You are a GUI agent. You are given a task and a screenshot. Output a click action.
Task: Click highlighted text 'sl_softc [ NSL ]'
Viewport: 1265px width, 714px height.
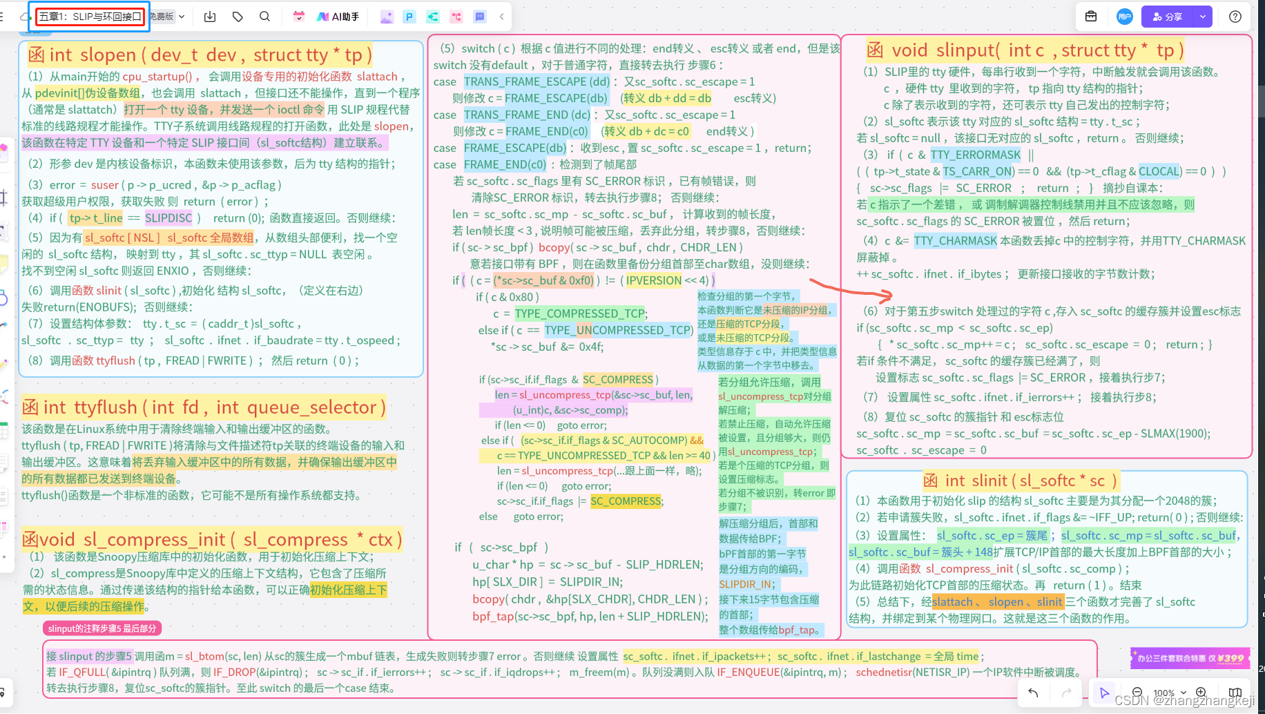122,238
